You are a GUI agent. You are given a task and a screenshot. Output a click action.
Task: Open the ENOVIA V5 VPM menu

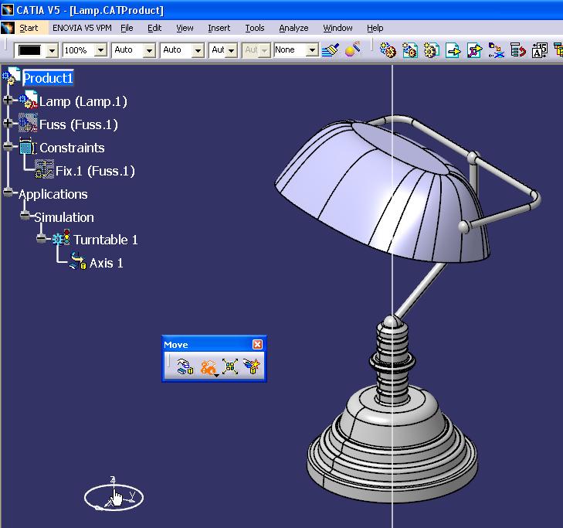point(82,28)
